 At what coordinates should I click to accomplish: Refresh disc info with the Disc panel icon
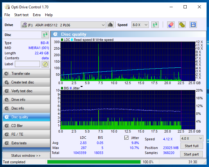(45, 35)
